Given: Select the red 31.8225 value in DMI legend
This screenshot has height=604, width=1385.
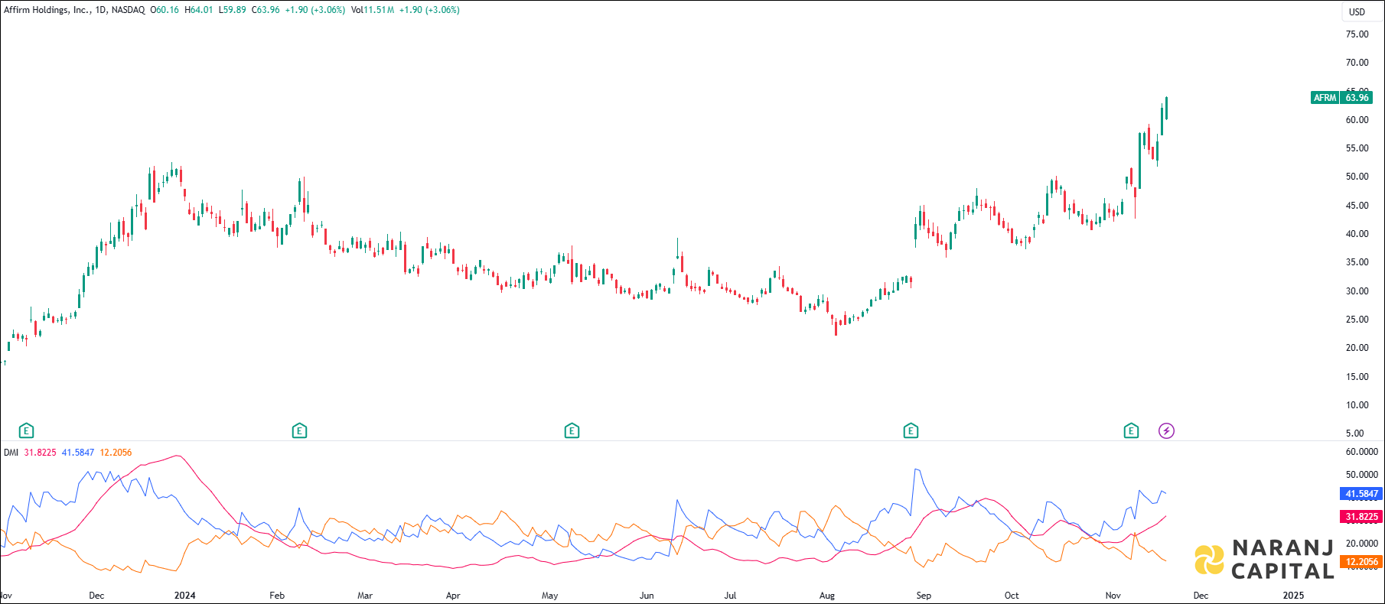Looking at the screenshot, I should (40, 453).
